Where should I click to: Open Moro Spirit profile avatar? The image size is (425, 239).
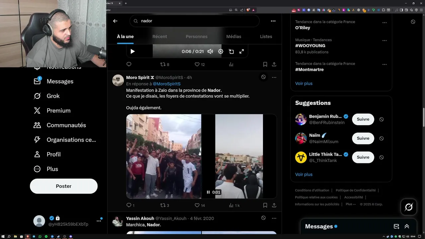[x=118, y=80]
